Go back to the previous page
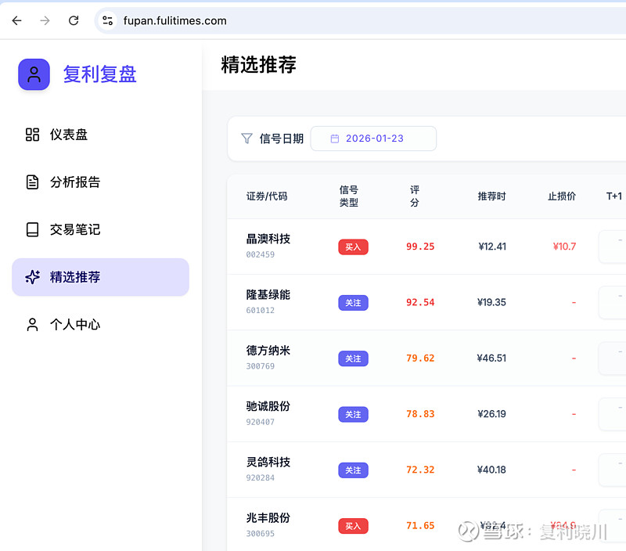The height and width of the screenshot is (551, 626). (x=16, y=20)
